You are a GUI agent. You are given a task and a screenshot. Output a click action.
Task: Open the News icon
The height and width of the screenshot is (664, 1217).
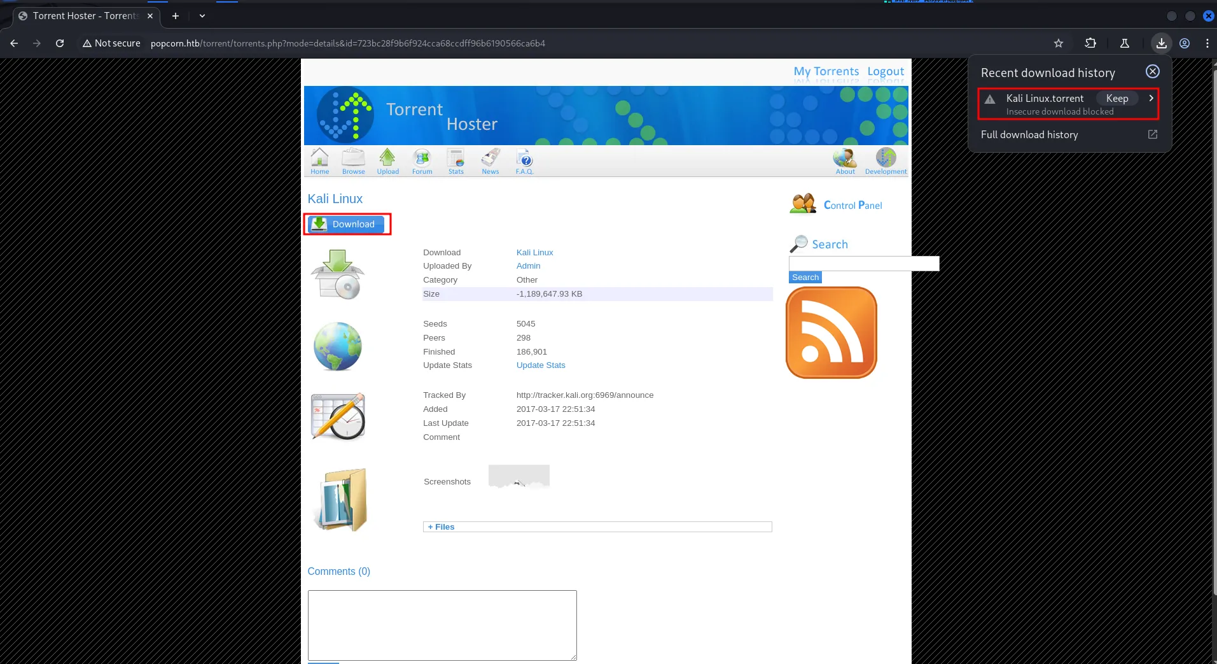490,161
